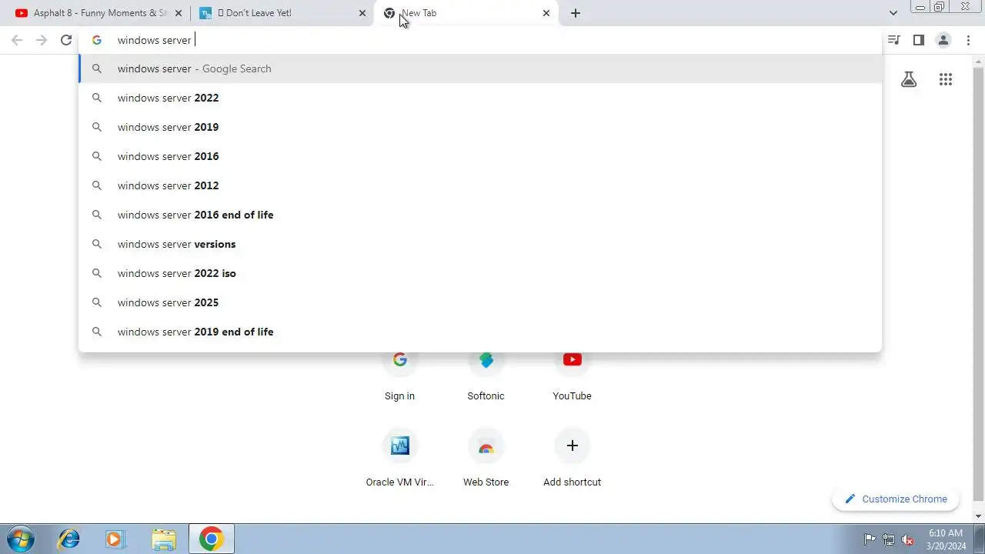
Task: Choose suggestion windows server 2019
Action: pos(480,127)
